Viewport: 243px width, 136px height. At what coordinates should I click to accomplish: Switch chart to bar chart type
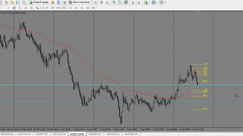pos(96,2)
